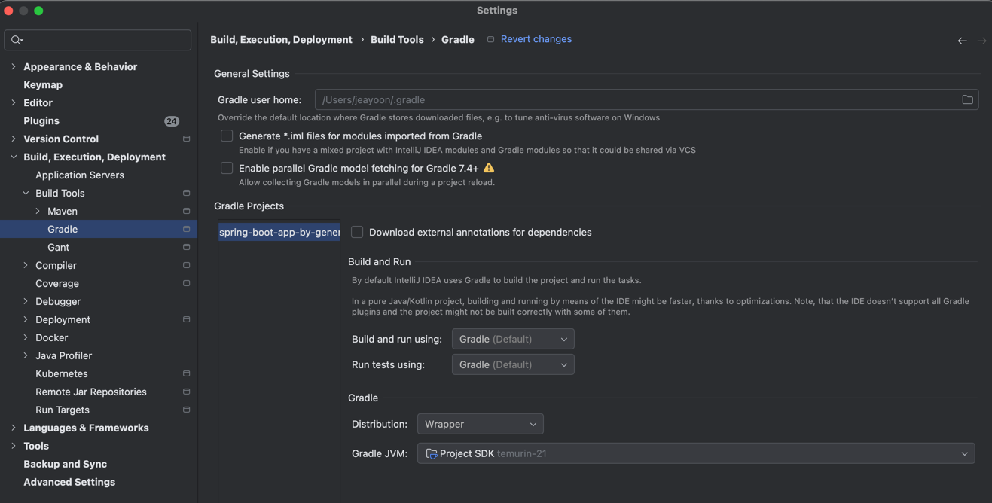The width and height of the screenshot is (992, 503).
Task: Toggle parallel Gradle model fetching checkbox
Action: coord(227,168)
